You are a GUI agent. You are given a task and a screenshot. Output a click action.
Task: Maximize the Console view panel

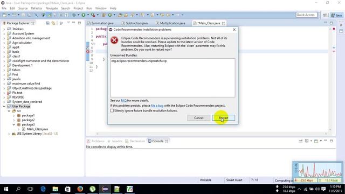click(332, 141)
